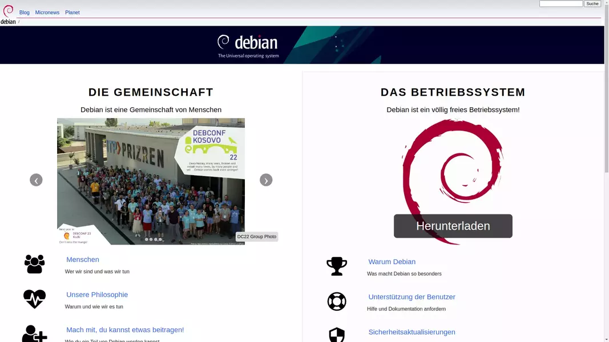Click text 'Hilfe und Dokumentation anfordern'

point(406,309)
